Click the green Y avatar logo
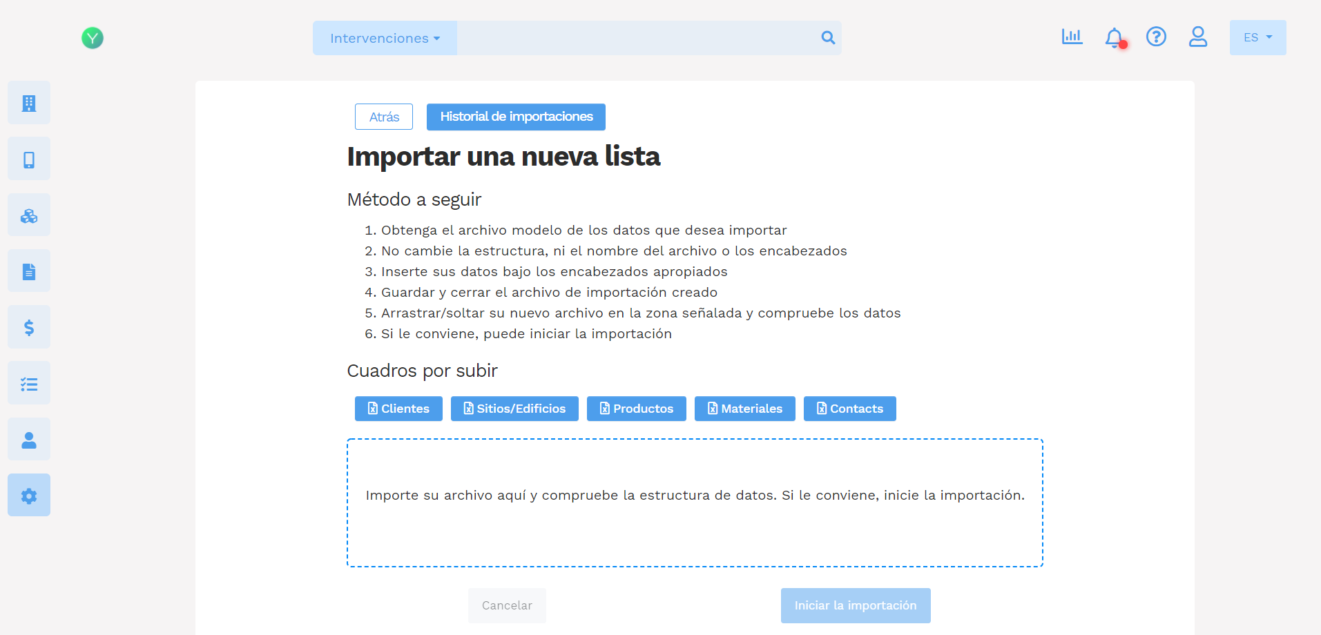 [92, 38]
